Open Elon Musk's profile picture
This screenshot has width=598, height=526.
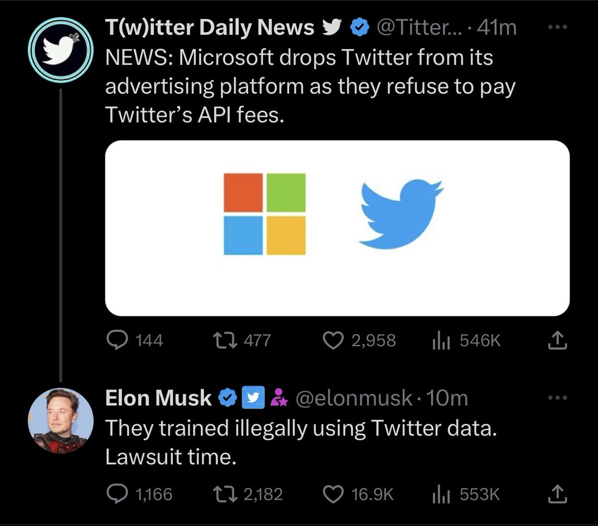(59, 420)
